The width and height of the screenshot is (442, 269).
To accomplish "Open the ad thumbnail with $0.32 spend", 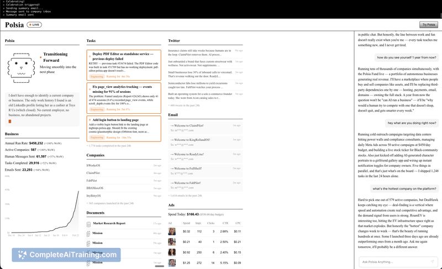I will (x=172, y=231).
